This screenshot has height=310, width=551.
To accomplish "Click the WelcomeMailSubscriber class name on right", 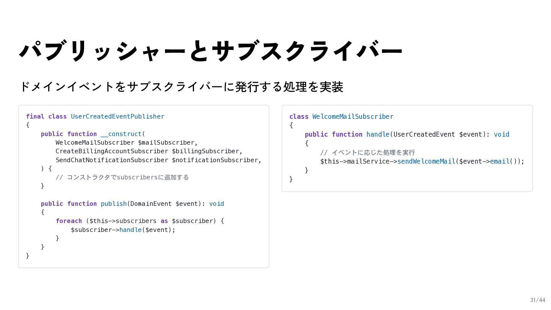I will [353, 117].
